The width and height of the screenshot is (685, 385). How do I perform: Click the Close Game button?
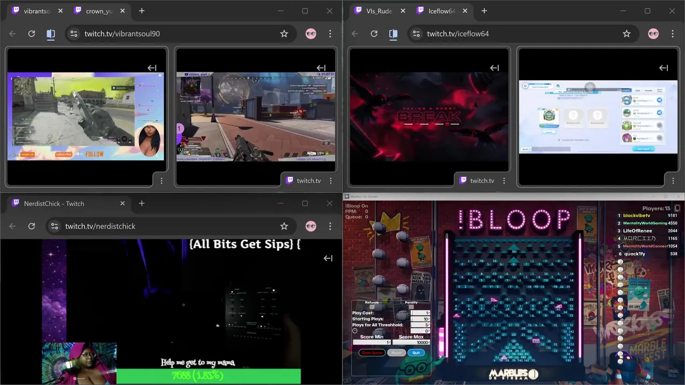[372, 353]
